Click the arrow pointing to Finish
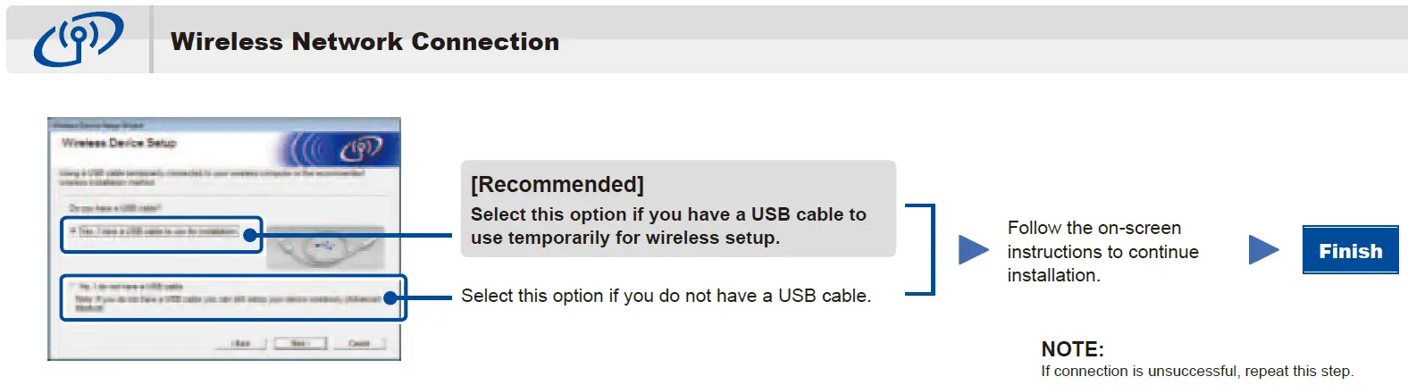Screen dimensions: 1408x385 1263,250
